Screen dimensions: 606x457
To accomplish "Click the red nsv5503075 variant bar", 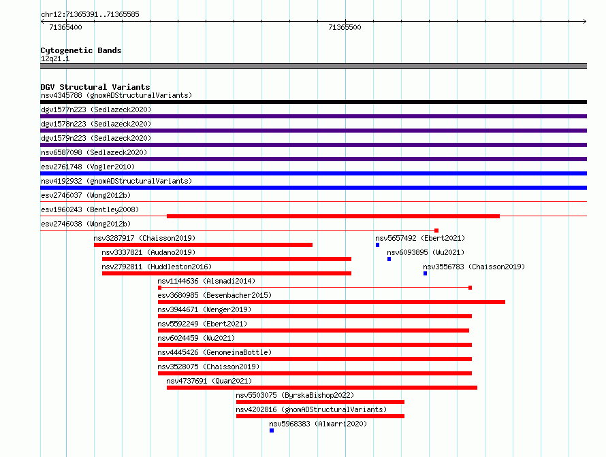I will click(321, 402).
